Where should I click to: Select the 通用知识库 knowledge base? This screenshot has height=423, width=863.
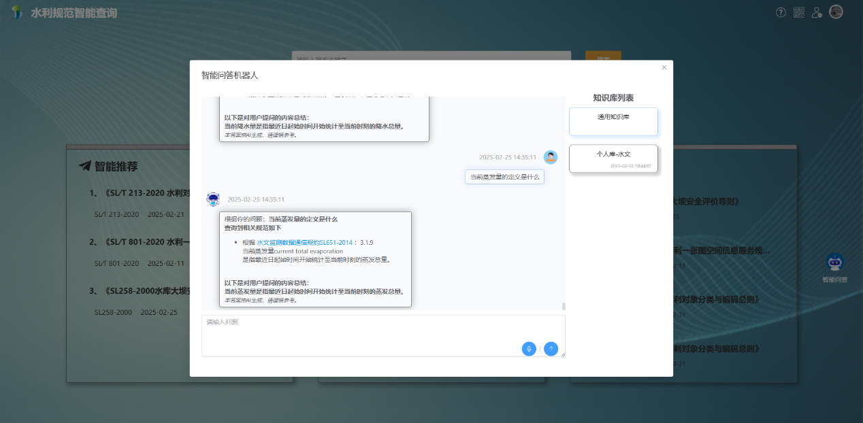613,122
